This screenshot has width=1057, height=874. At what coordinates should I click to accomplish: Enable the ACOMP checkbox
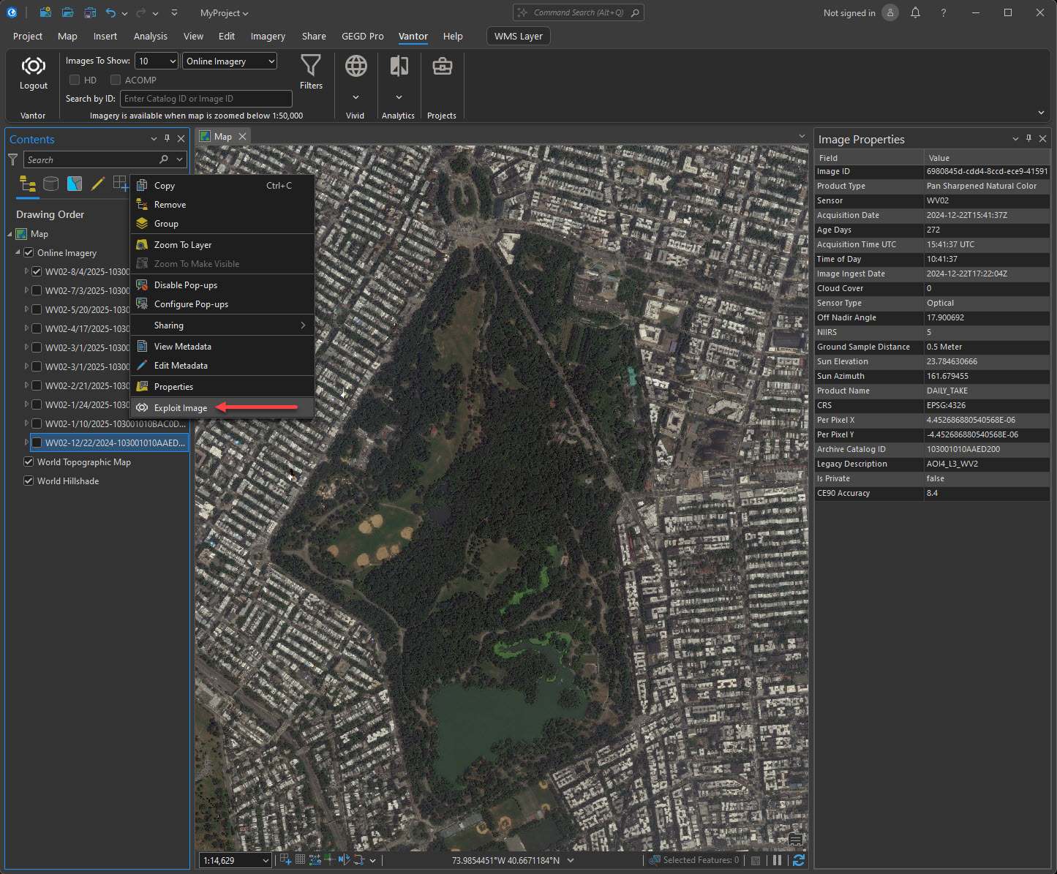[x=116, y=80]
